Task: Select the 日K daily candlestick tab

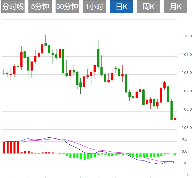Action: (121, 7)
